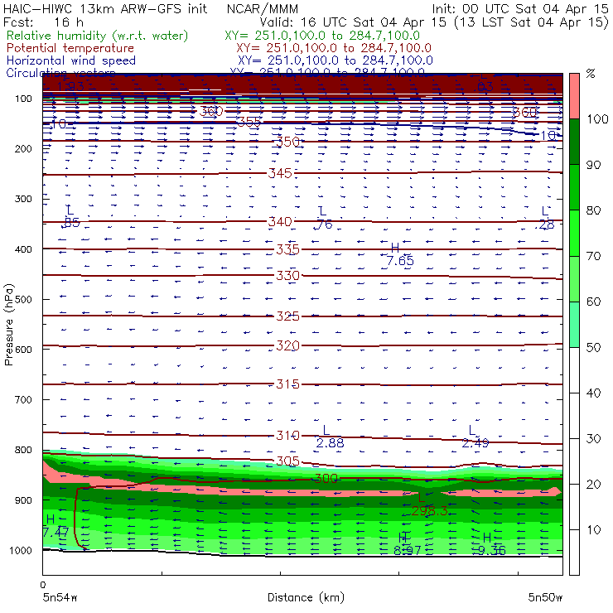This screenshot has width=613, height=613.
Task: Click the 'Valid: 16 UTC Sat 04 Apr 15' text
Action: coord(353,22)
